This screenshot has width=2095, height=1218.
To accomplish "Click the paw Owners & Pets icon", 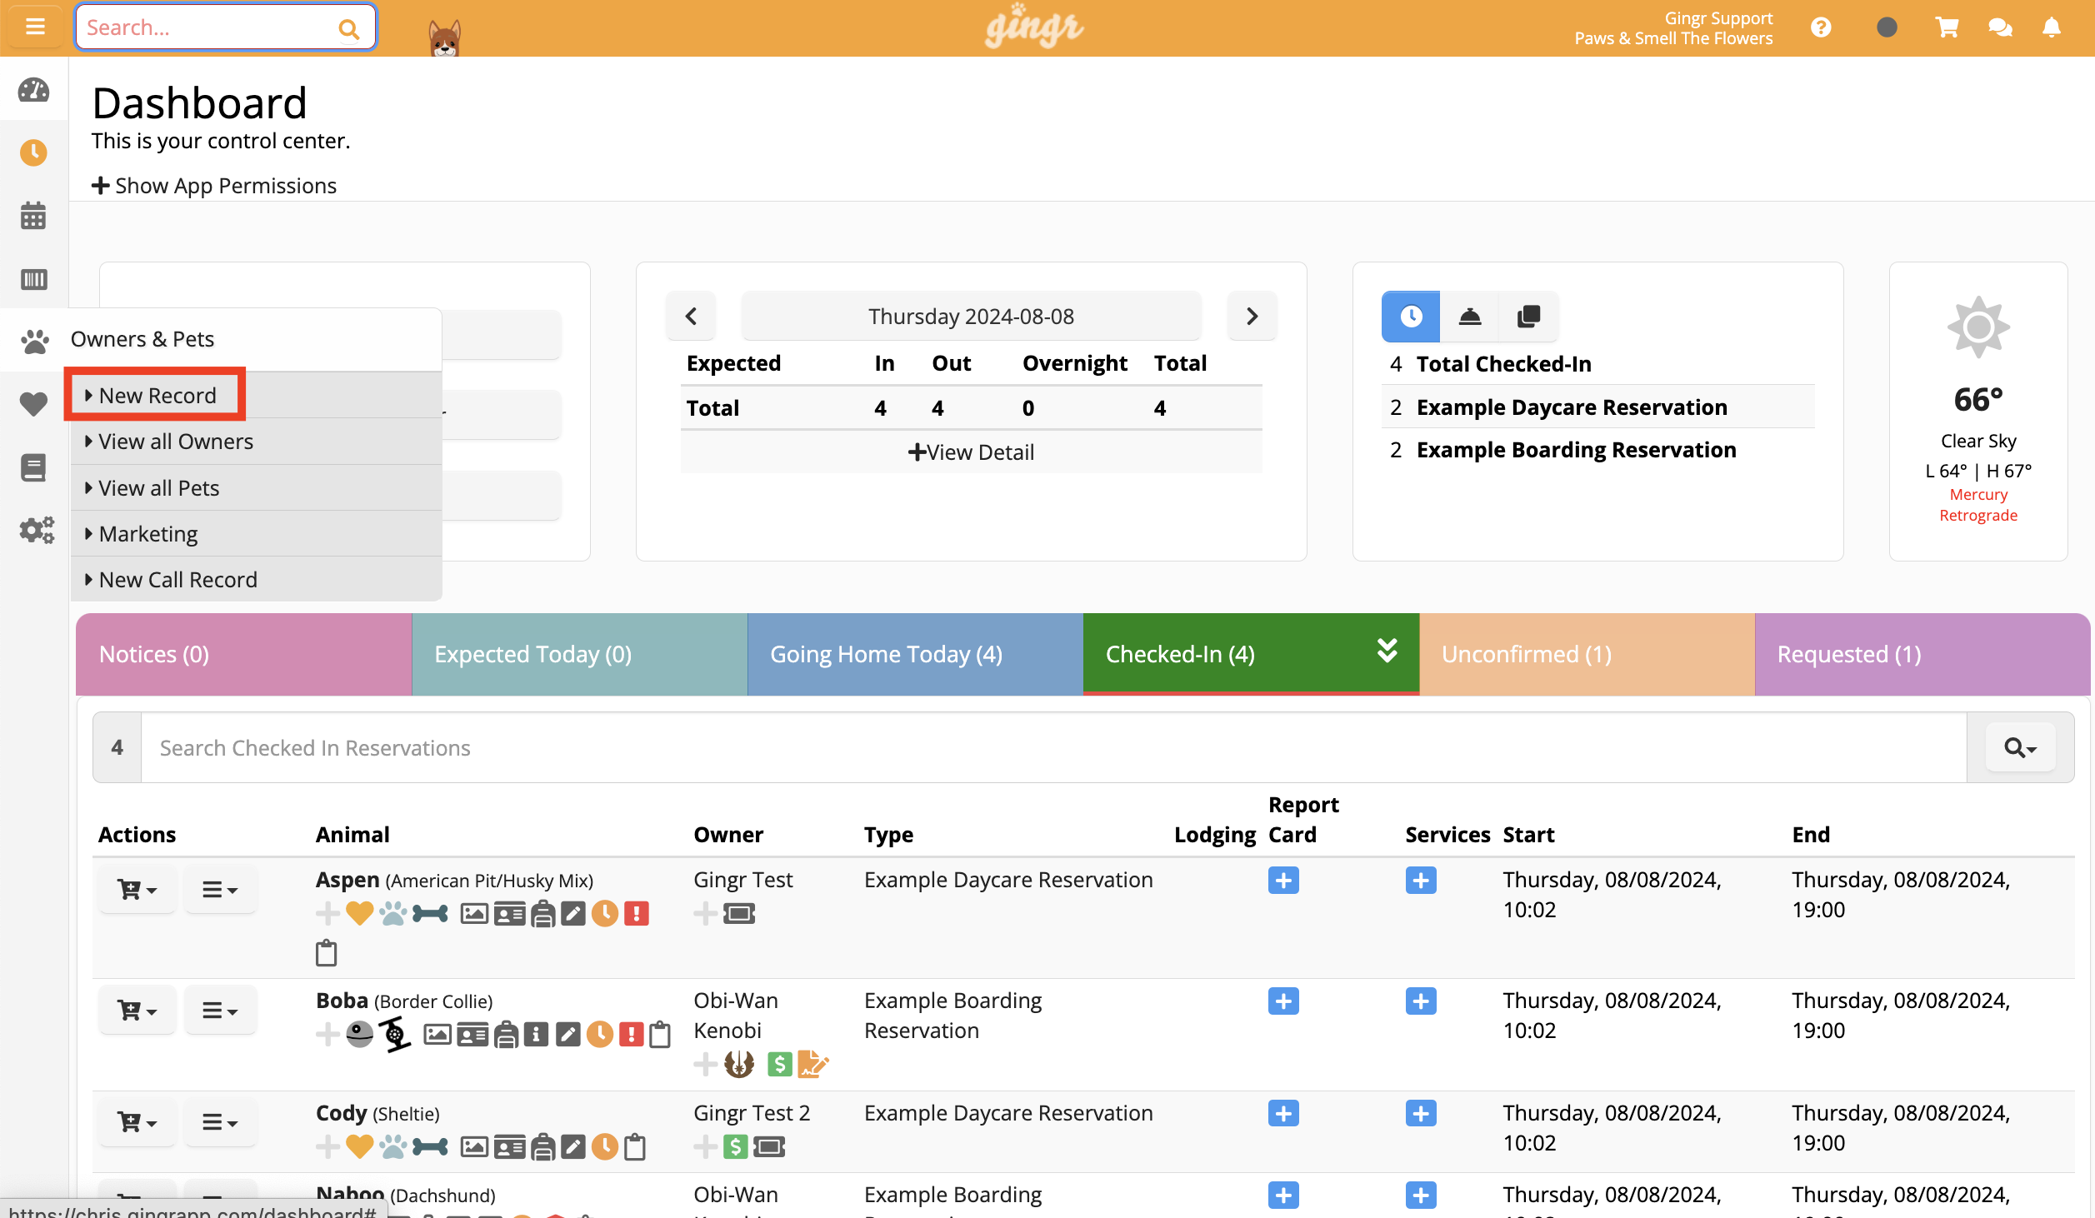I will pyautogui.click(x=34, y=341).
